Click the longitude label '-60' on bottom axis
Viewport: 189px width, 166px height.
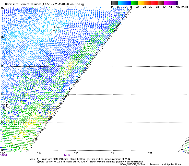coord(2,153)
